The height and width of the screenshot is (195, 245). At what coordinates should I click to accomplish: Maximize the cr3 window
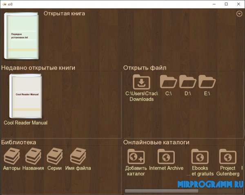pyautogui.click(x=226, y=4)
